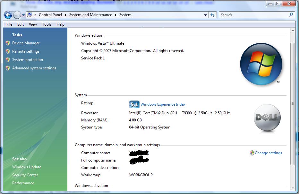Click the Windows Vista Ultimate text
The image size is (299, 194).
click(x=103, y=43)
